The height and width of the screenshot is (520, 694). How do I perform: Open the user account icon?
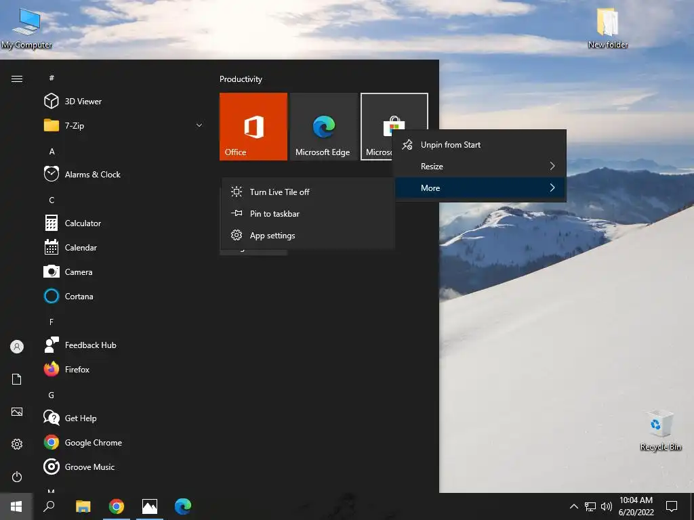17,347
